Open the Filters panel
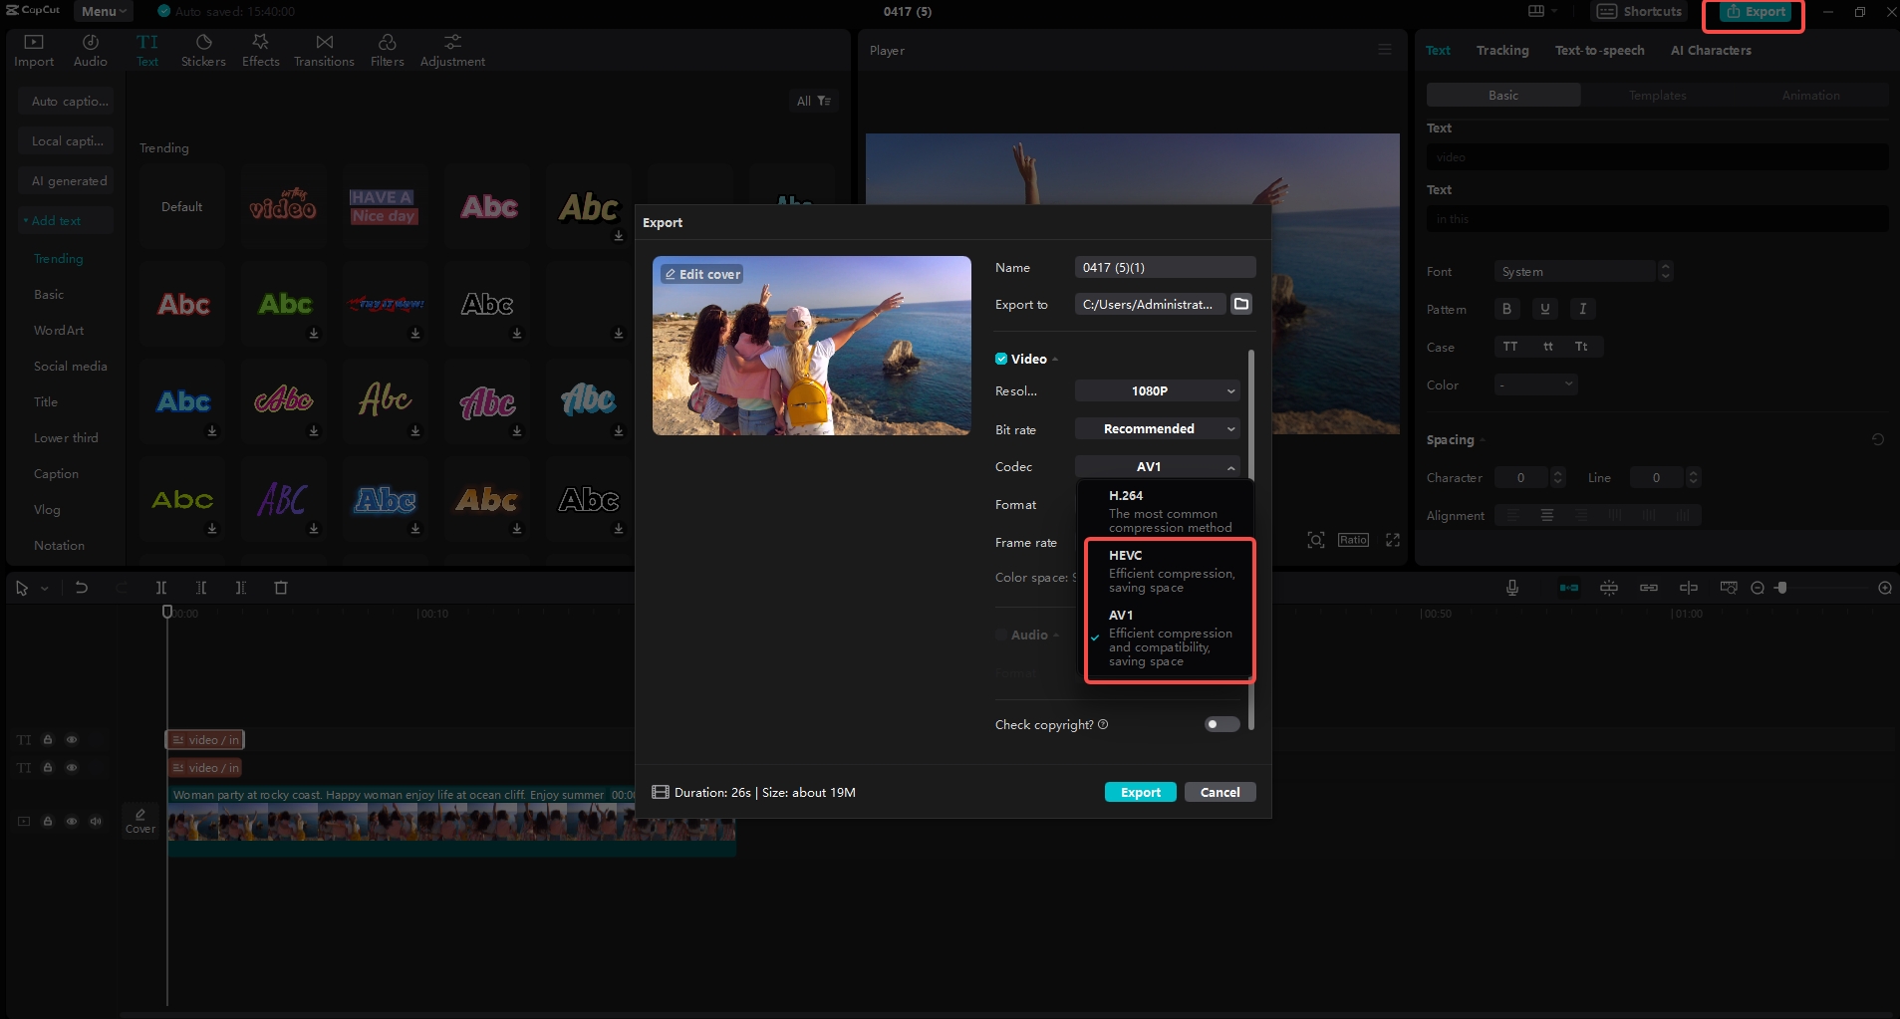Viewport: 1900px width, 1019px height. [387, 49]
